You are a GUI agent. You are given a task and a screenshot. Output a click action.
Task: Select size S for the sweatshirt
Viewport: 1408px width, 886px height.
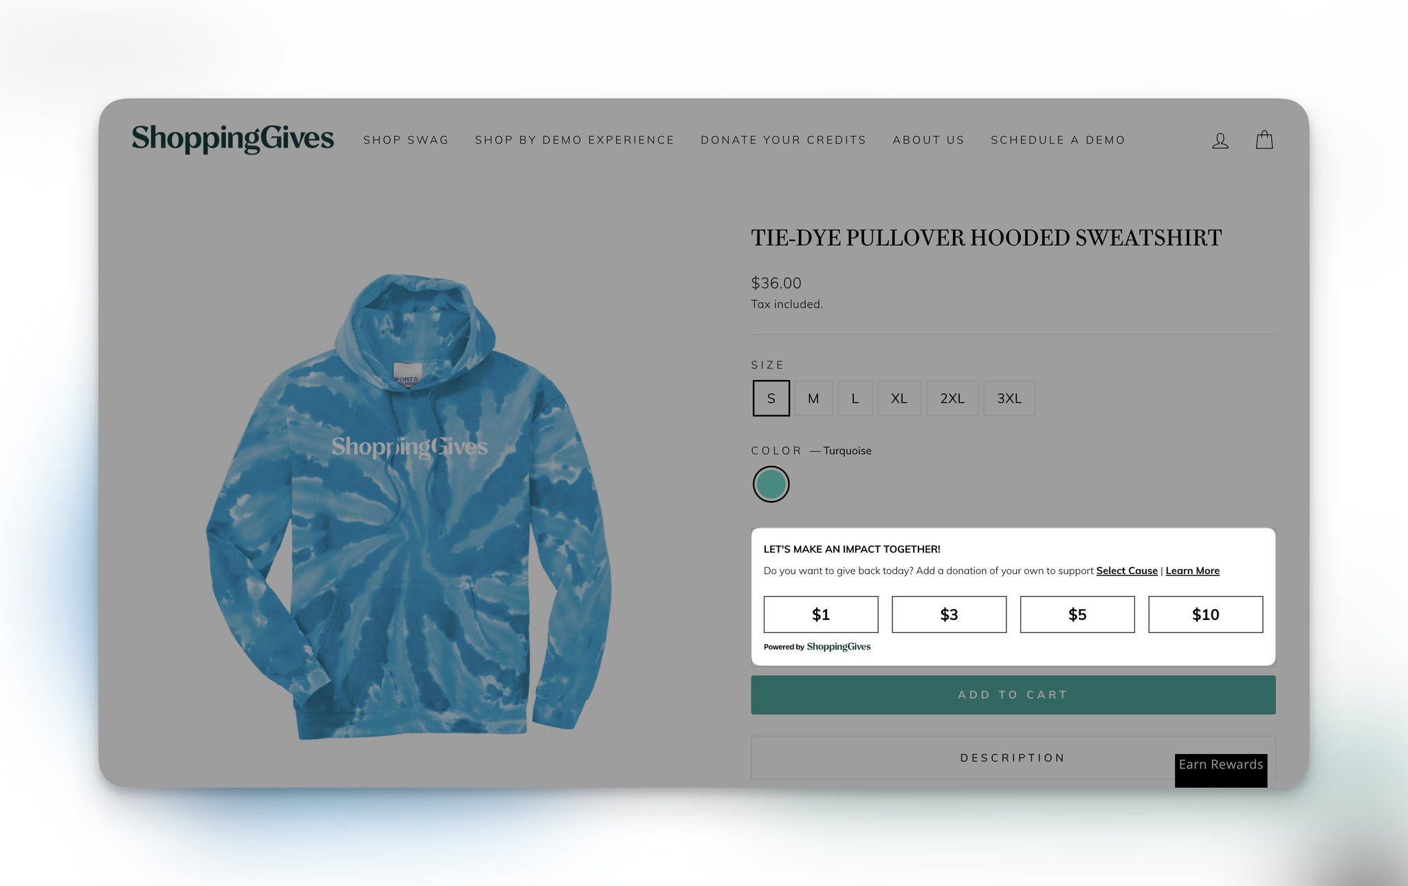pos(770,398)
